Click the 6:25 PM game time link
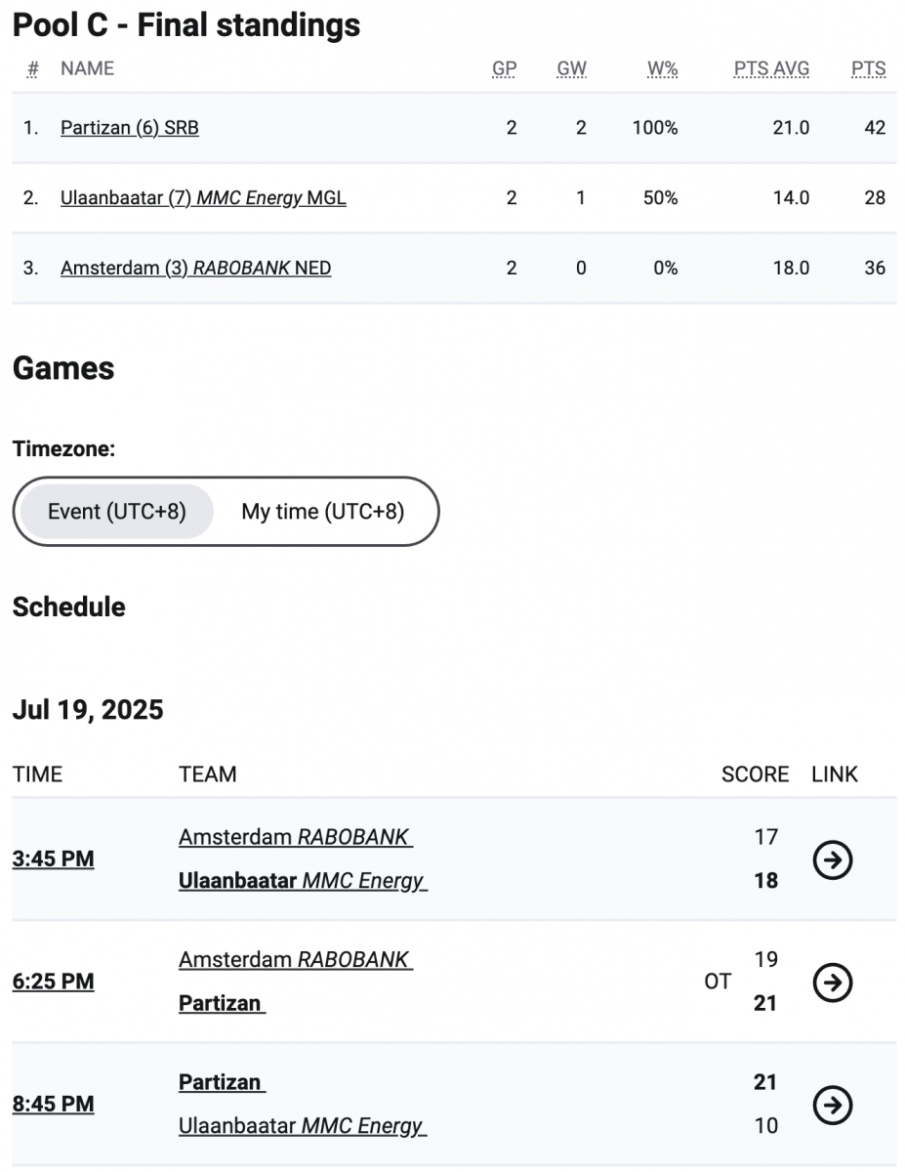905x1172 pixels. (x=54, y=982)
